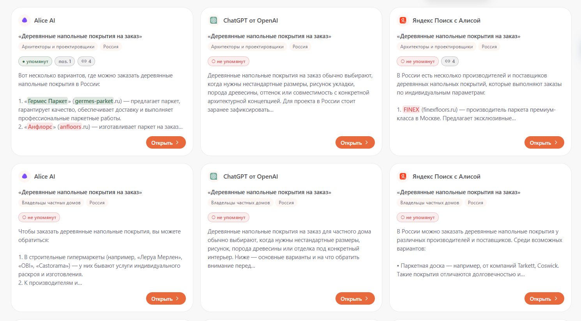
Task: Open the top-right Яндекс Поиск card
Action: point(544,142)
